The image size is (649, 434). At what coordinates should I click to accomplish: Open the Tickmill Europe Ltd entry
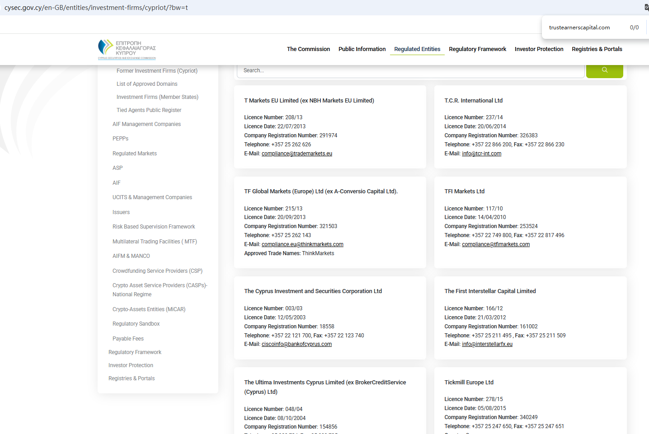point(469,383)
